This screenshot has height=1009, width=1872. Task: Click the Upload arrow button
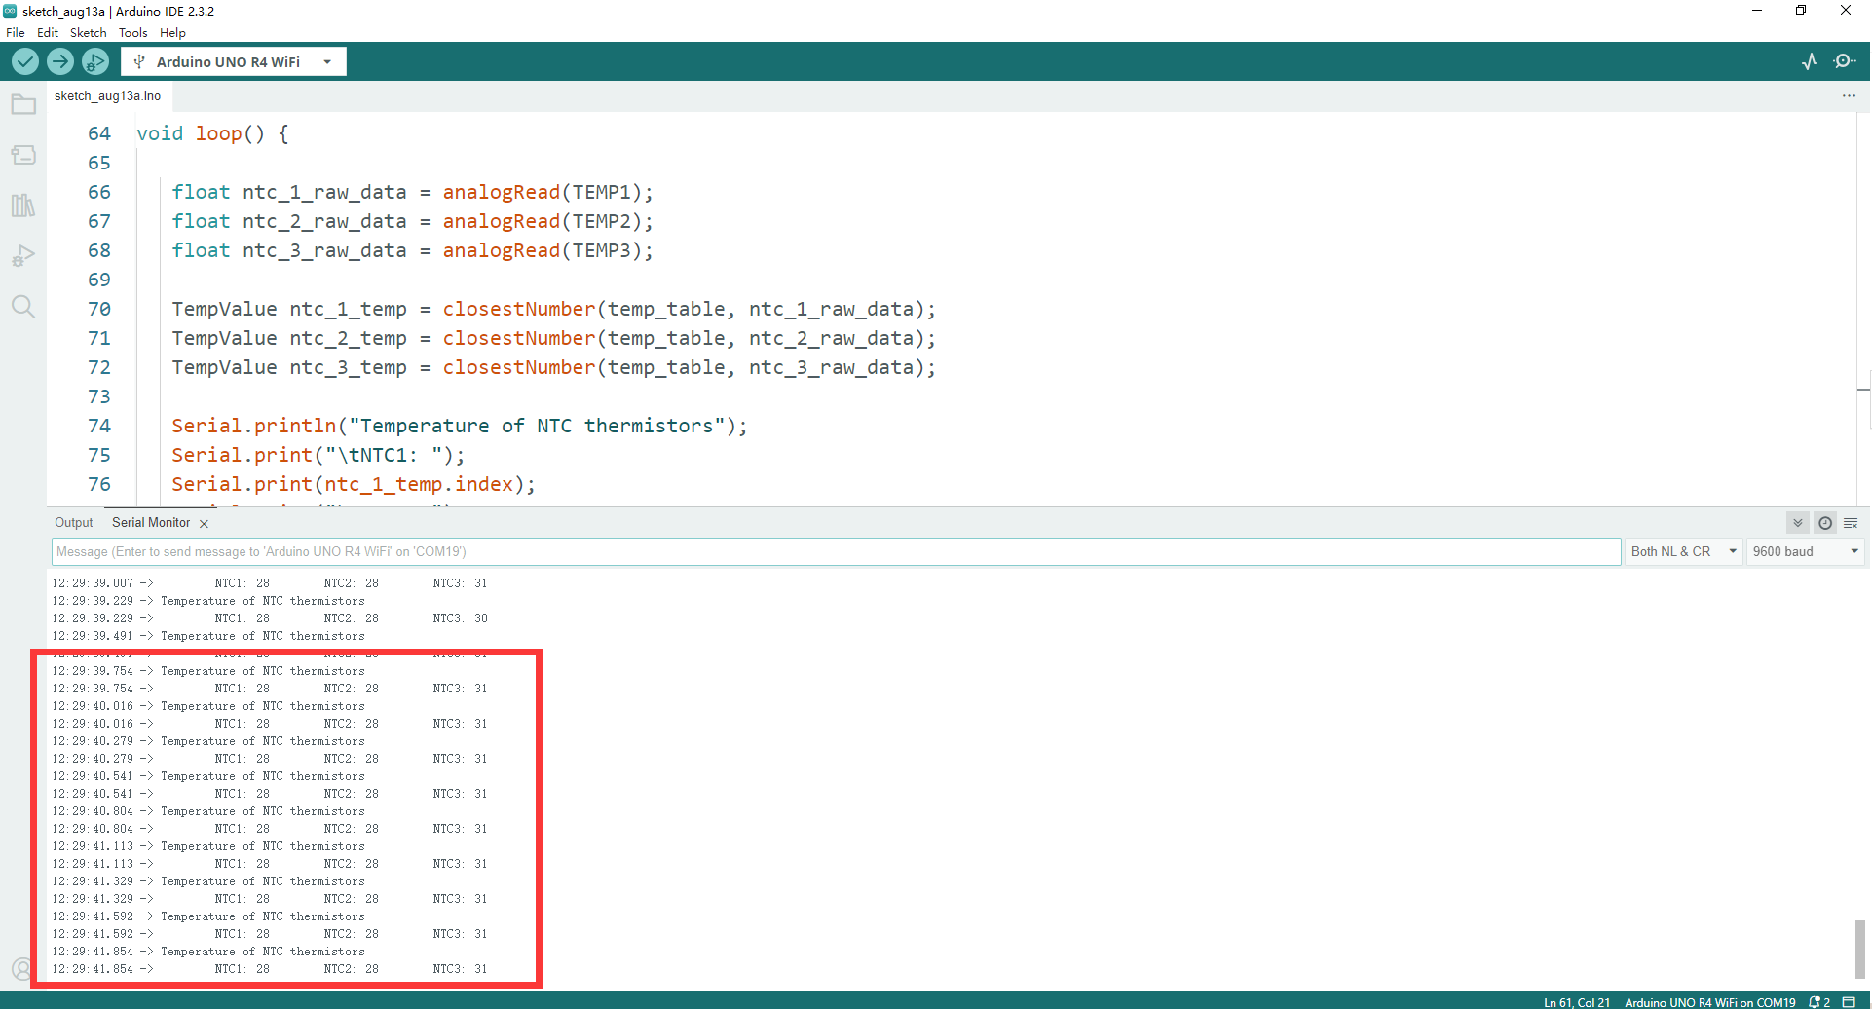(60, 61)
